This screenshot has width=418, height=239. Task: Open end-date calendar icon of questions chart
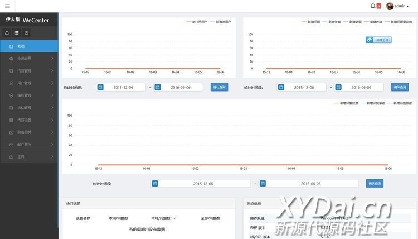pyautogui.click(x=338, y=87)
